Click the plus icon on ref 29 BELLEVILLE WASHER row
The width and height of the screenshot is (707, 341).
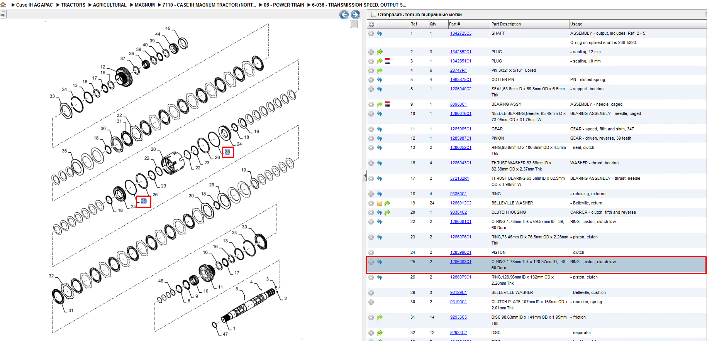371,293
